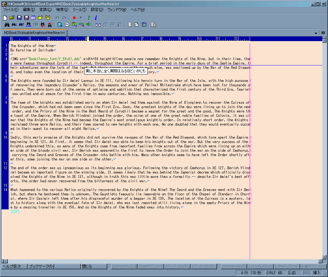Image resolution: width=328 pixels, height=277 pixels.
Task: Create a new file with the blank page icon
Action: pyautogui.click(x=5, y=18)
